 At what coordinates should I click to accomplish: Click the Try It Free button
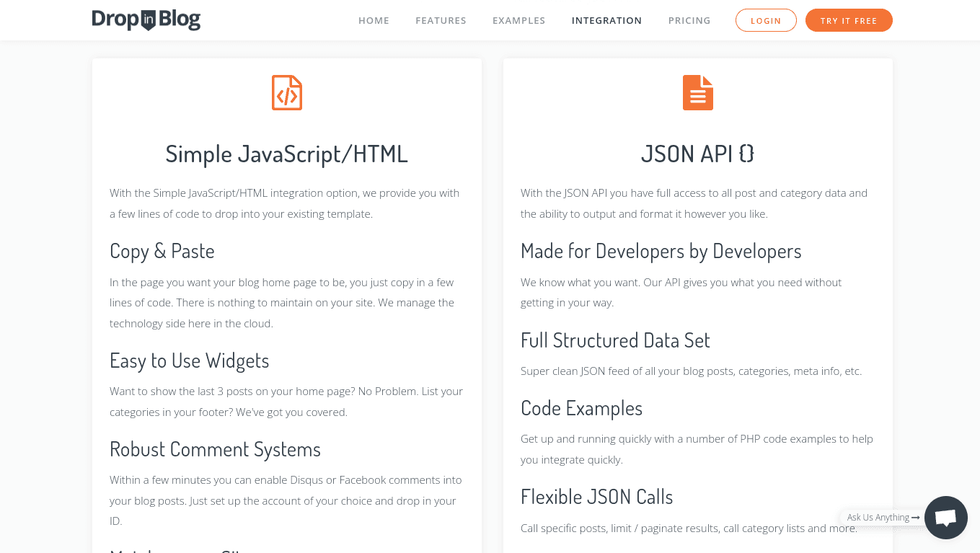[849, 20]
